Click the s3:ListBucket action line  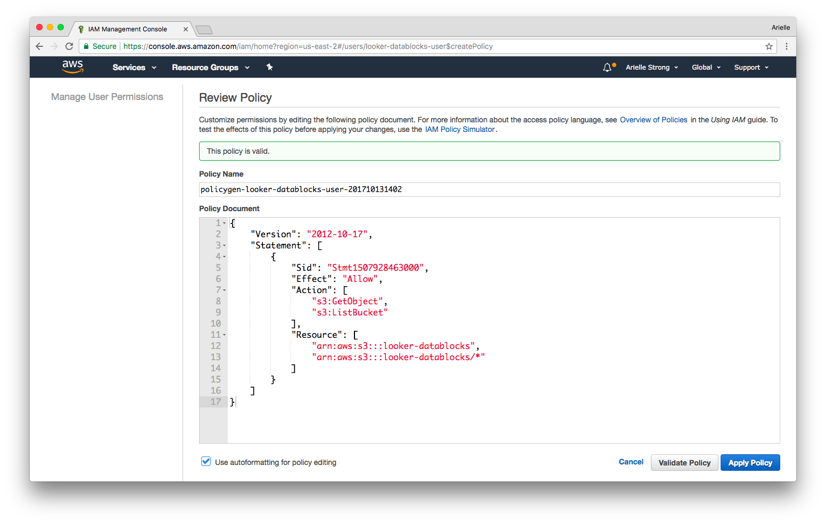point(350,312)
